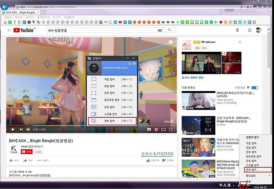The width and height of the screenshot is (274, 189).
Task: Select the AOA Bingle Bangle browser tab
Action: [21, 13]
